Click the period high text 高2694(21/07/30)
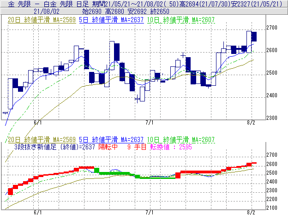 (x=205, y=4)
